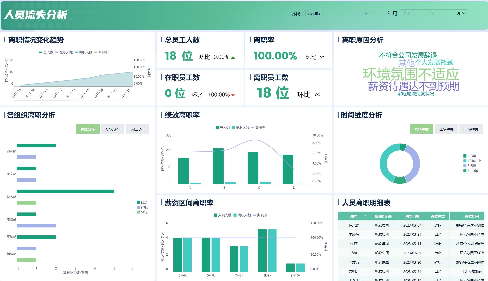Click 个人发展瓶颈 in the word cloud
The width and height of the screenshot is (488, 281).
[x=434, y=62]
